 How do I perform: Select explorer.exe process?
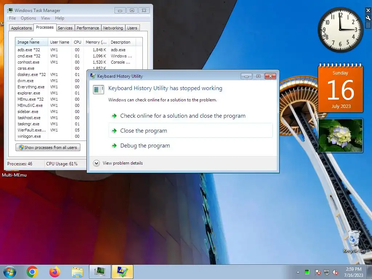51,93
